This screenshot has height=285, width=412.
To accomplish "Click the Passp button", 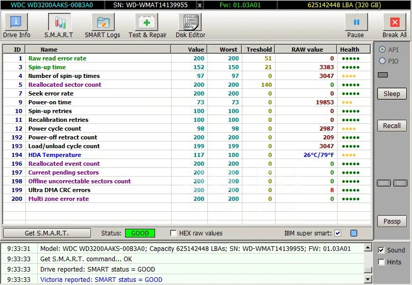I will coord(392,221).
